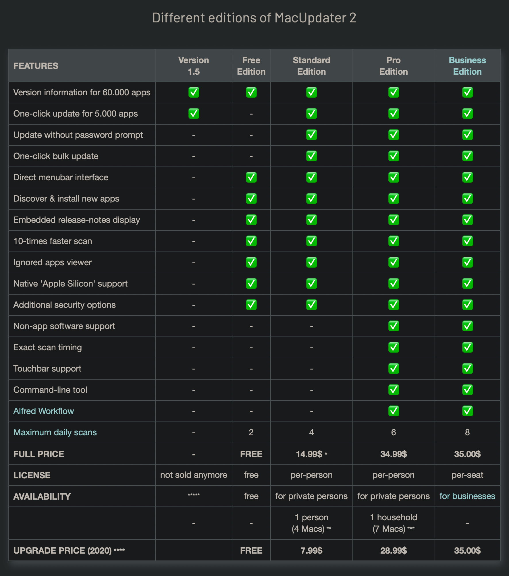Image resolution: width=509 pixels, height=576 pixels.
Task: Click the Pro Edition column header
Action: tap(394, 66)
